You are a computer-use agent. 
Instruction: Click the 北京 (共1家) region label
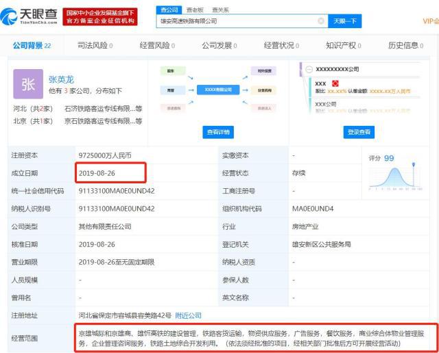(33, 121)
